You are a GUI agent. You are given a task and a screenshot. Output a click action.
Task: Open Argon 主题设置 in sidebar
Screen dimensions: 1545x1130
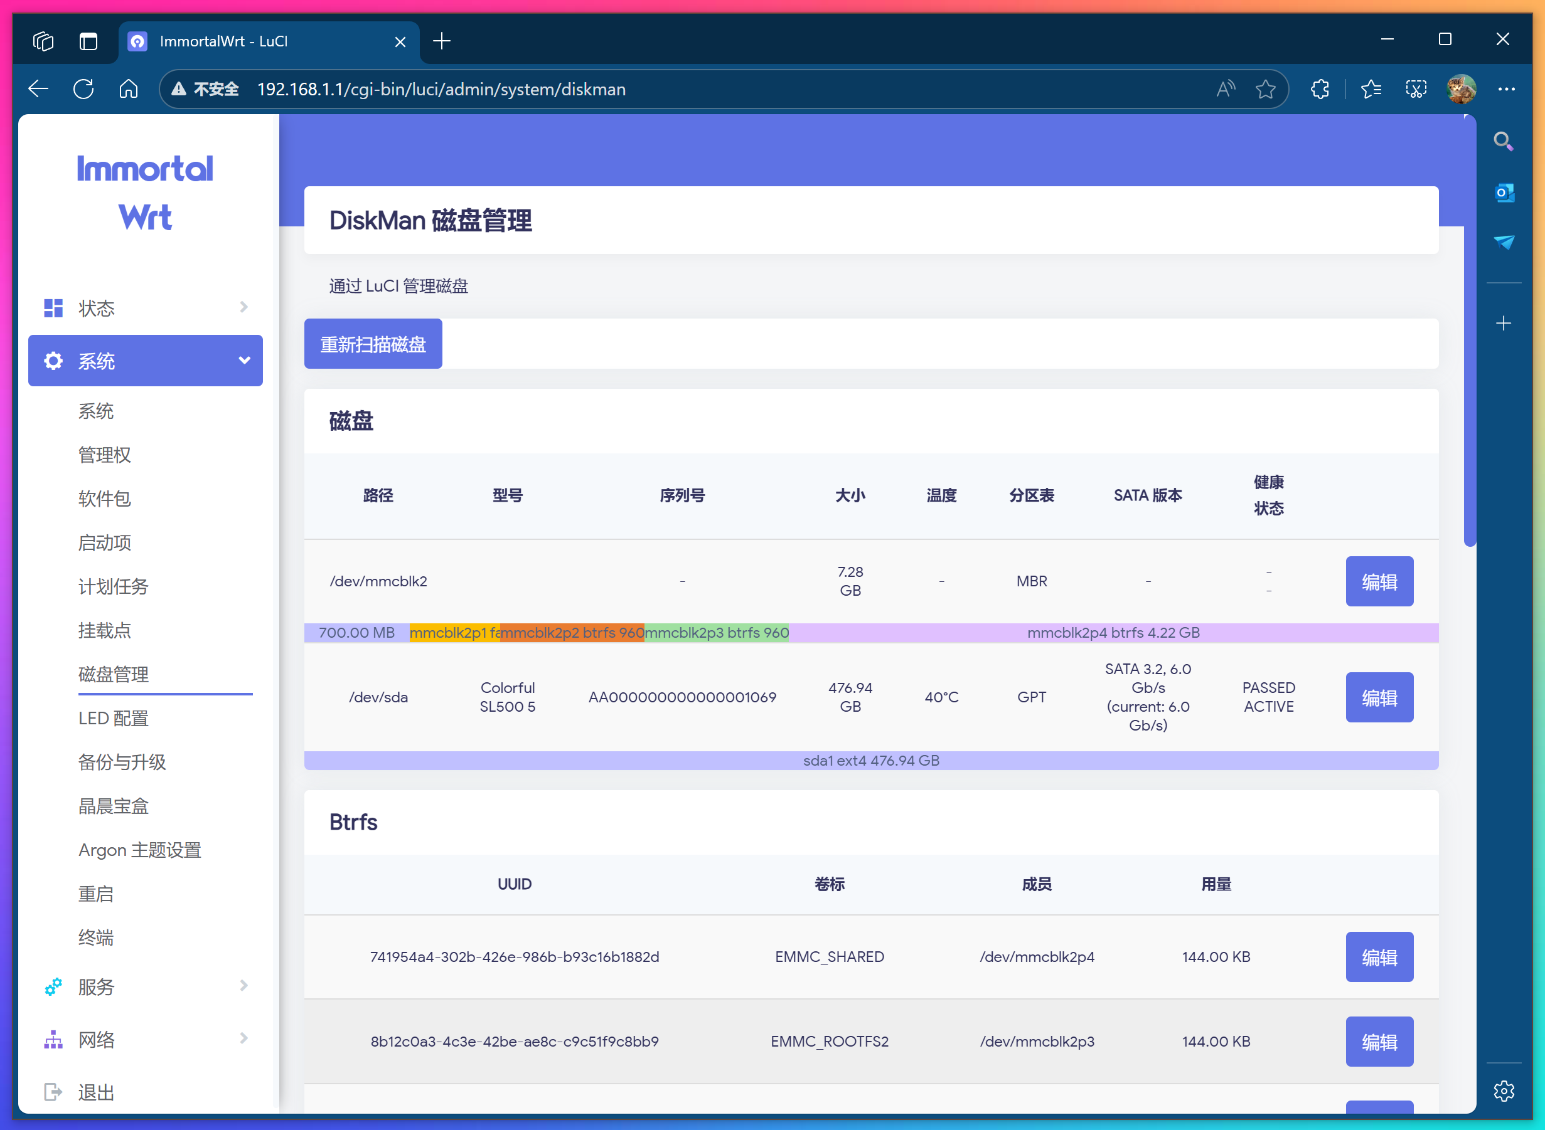point(139,850)
